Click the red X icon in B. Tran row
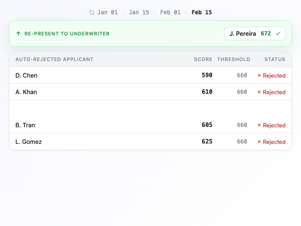301x226 pixels. pyautogui.click(x=259, y=125)
